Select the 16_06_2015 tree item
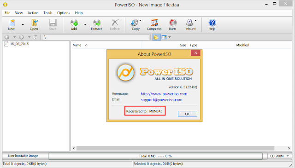 [19, 44]
